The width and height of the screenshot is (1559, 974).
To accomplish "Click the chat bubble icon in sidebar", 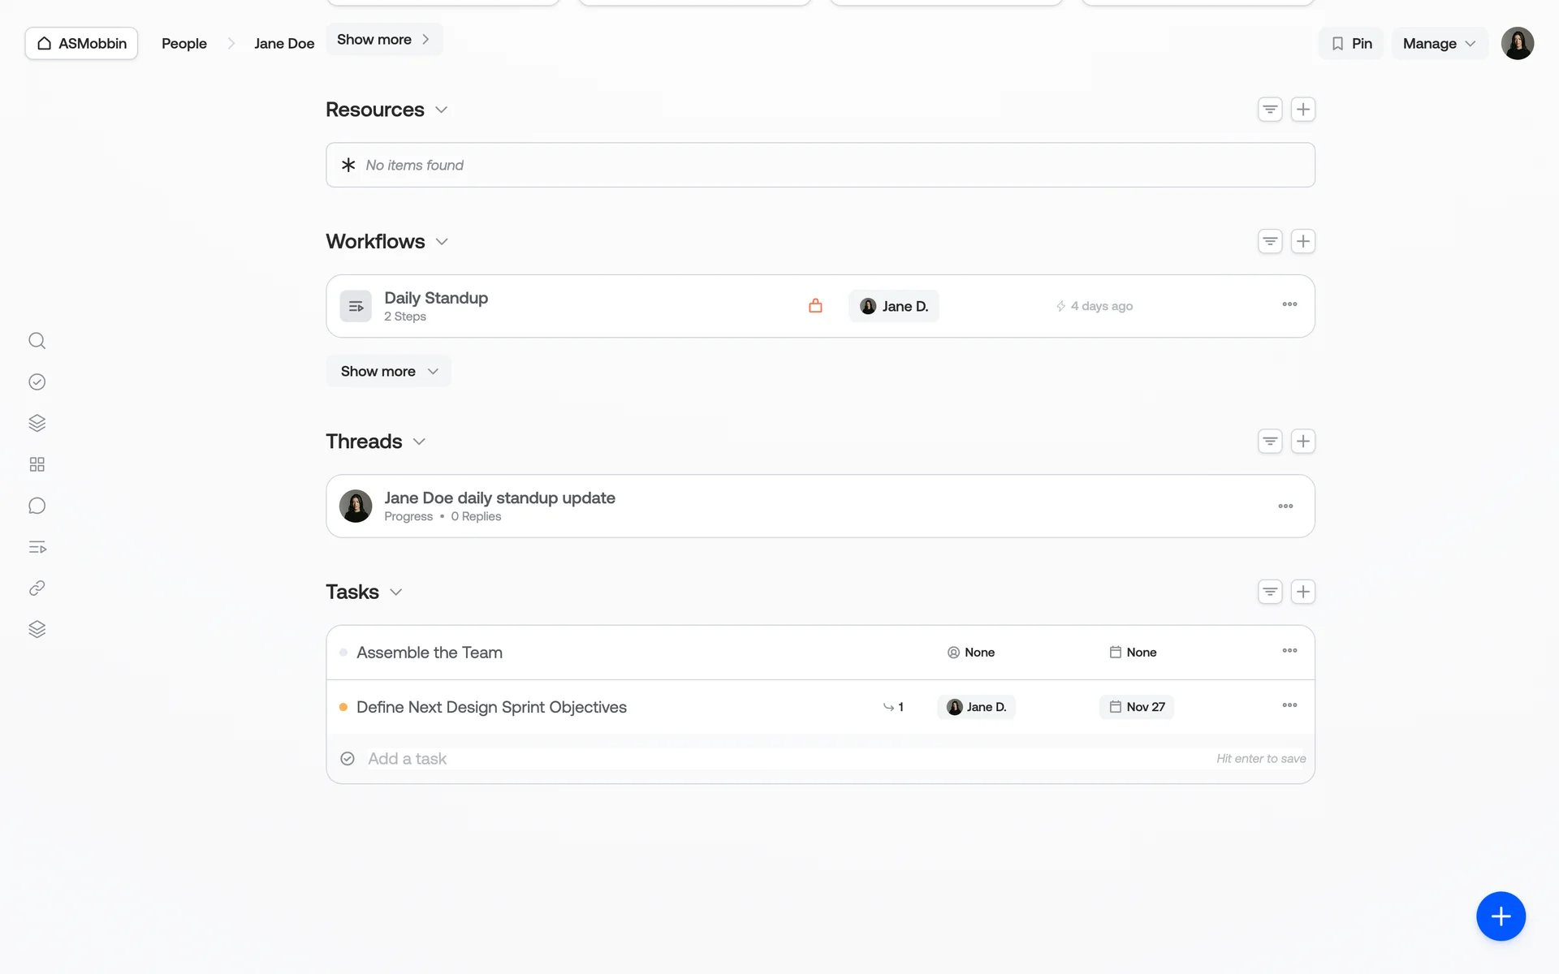I will pos(37,506).
